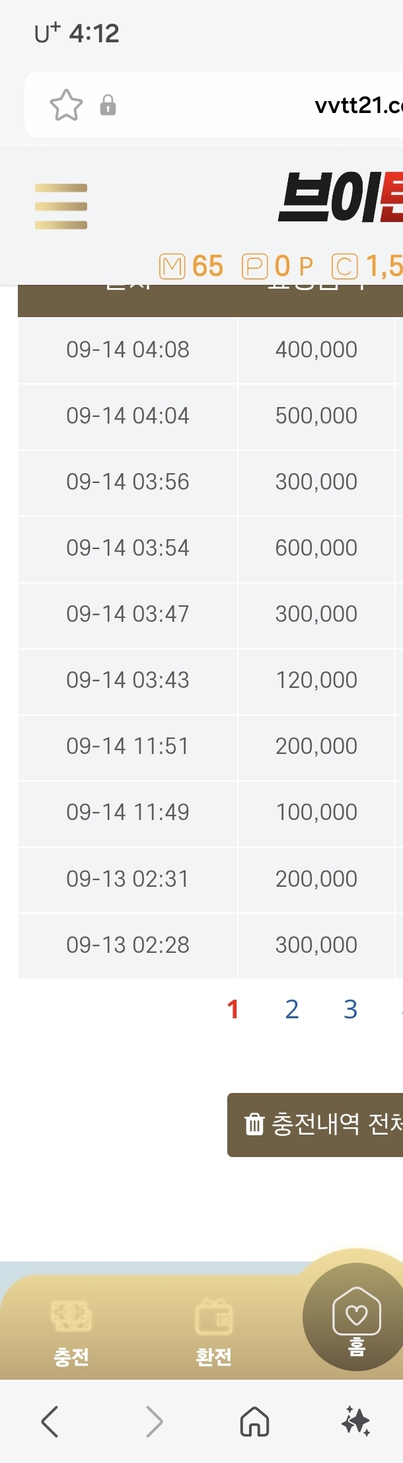
Task: Tap the P points icon
Action: [x=254, y=267]
